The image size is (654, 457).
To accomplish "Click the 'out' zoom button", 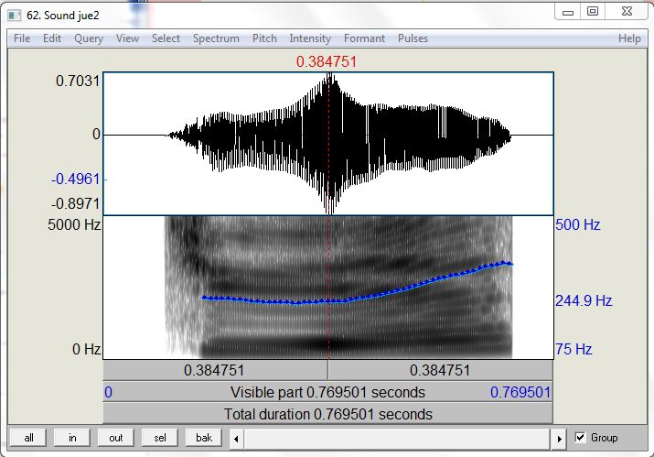I will coord(116,438).
